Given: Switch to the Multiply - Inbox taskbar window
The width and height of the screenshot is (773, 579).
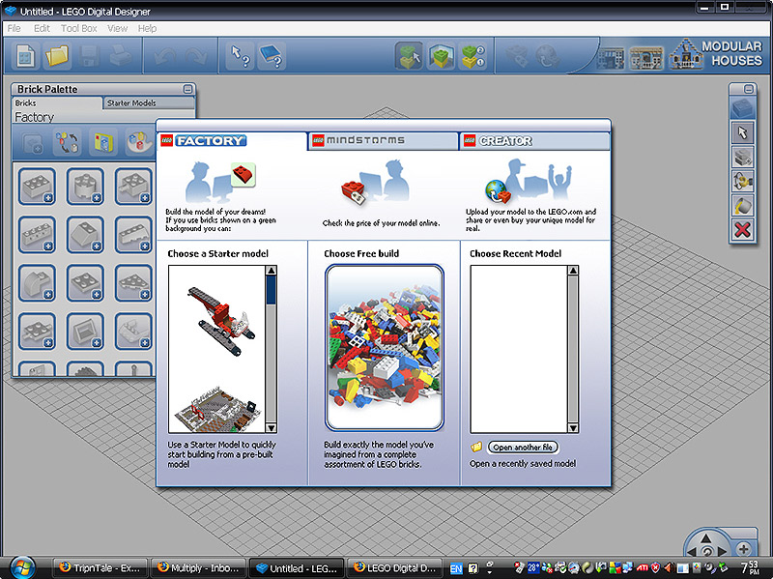Looking at the screenshot, I should click(198, 568).
